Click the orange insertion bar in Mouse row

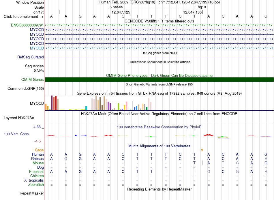click(x=202, y=163)
